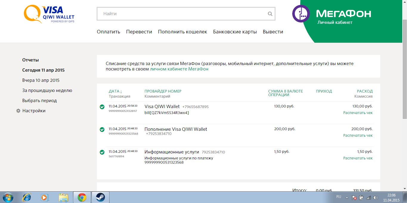The image size is (407, 203).
Task: Click the search magnifier icon
Action: point(270,14)
